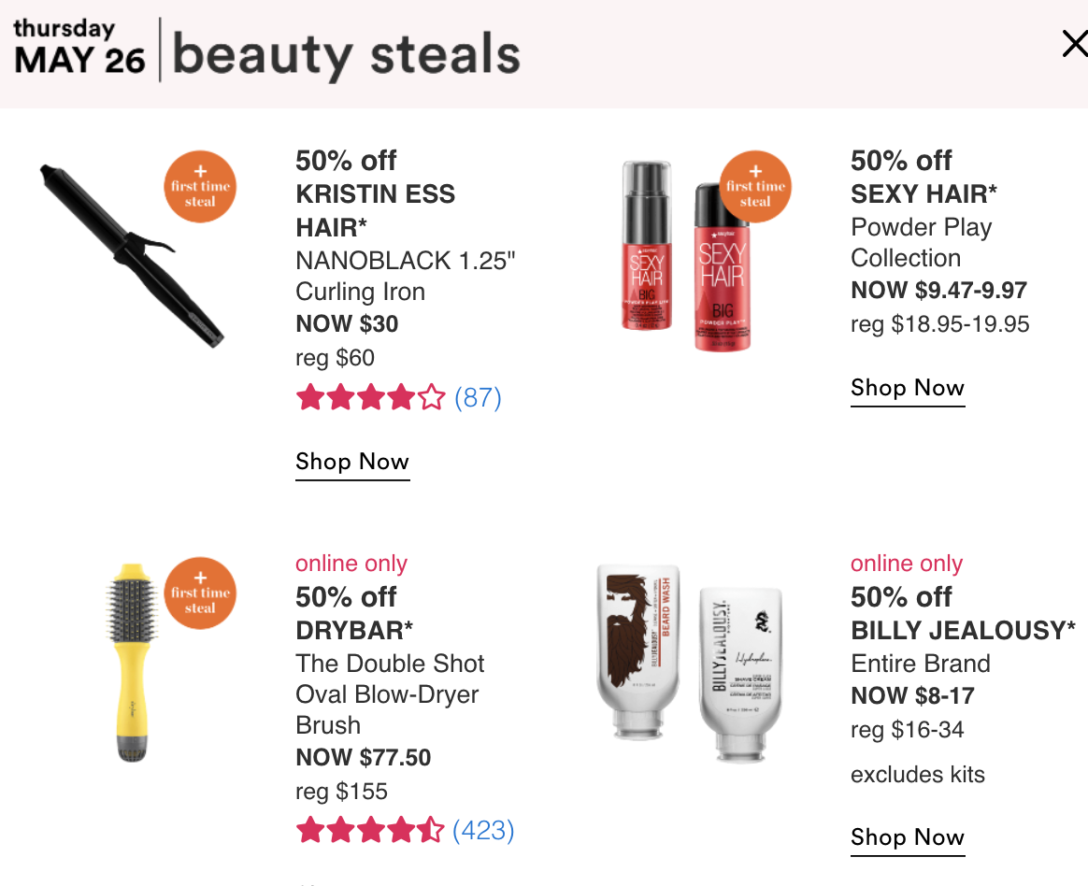Screen dimensions: 1088x886
Task: Select the SEXY HAIR product title
Action: pos(923,194)
